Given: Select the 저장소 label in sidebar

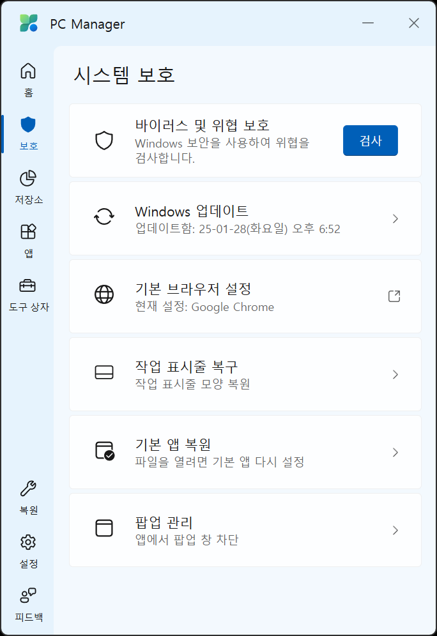Looking at the screenshot, I should pyautogui.click(x=29, y=200).
